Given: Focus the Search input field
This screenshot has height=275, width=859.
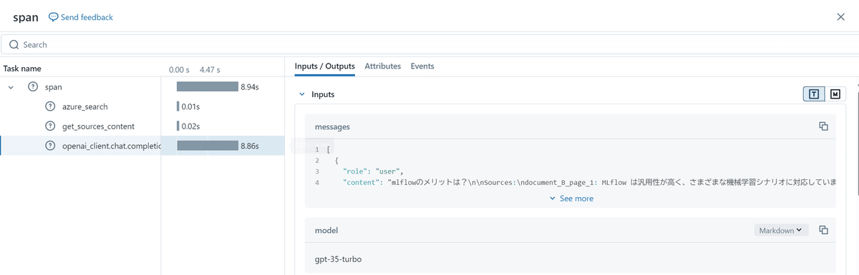Looking at the screenshot, I should [x=429, y=44].
